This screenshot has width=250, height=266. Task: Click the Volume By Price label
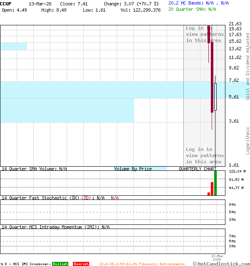pyautogui.click(x=133, y=169)
